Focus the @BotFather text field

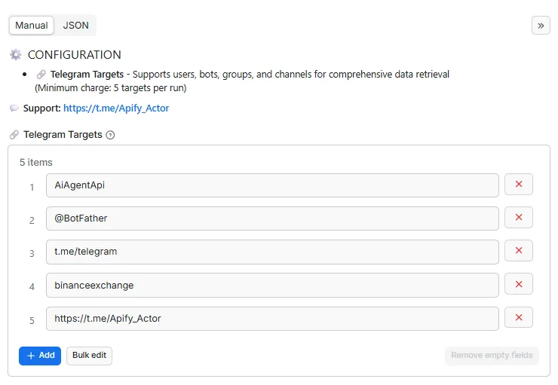(x=271, y=218)
